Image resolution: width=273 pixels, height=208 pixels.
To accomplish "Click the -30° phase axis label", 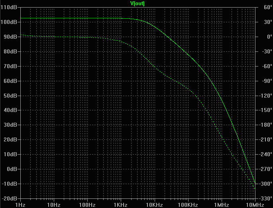I will (267, 51).
